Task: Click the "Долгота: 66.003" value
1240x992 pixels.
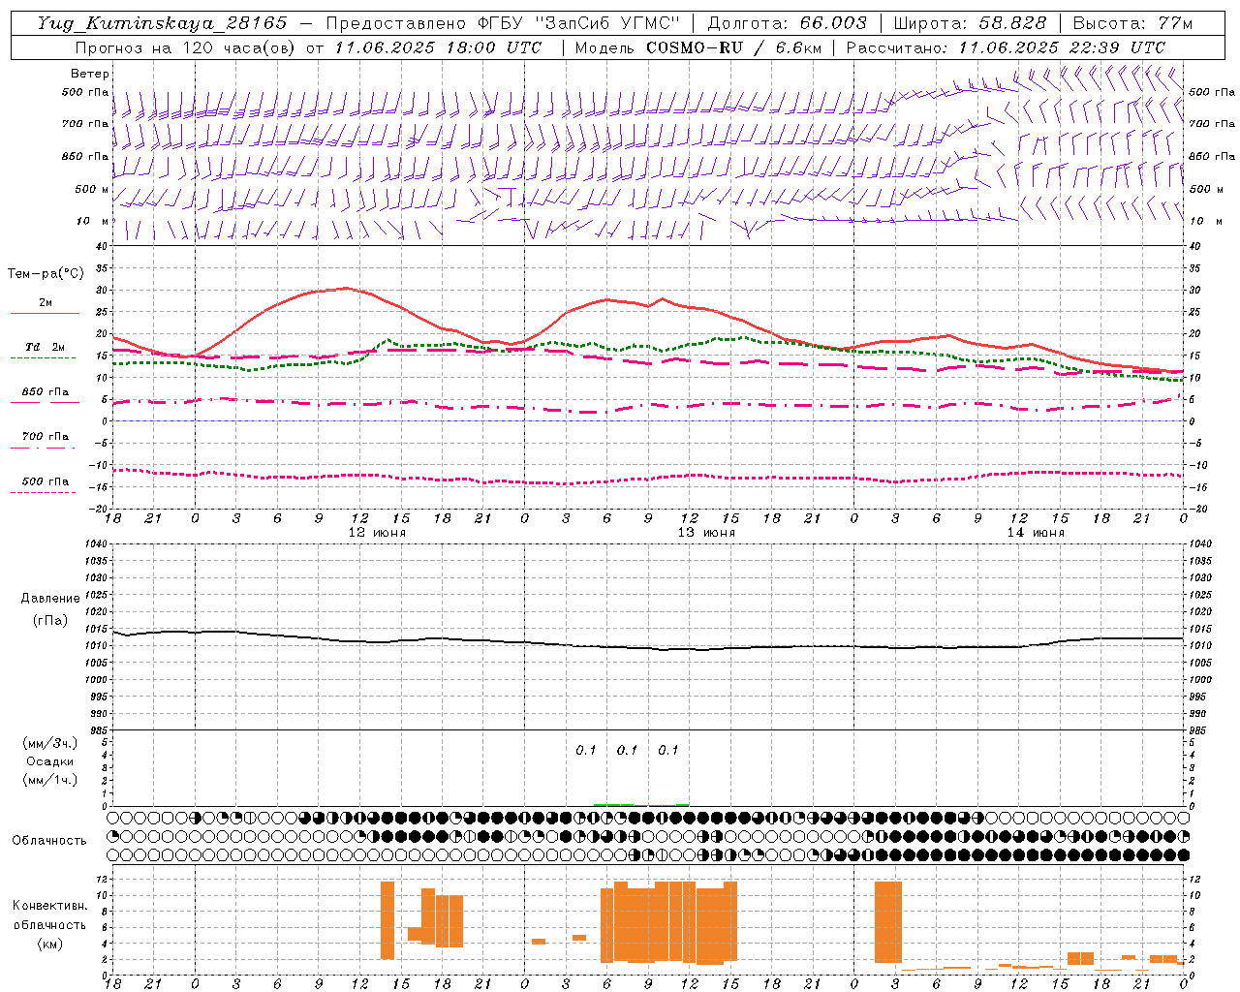Action: point(787,23)
